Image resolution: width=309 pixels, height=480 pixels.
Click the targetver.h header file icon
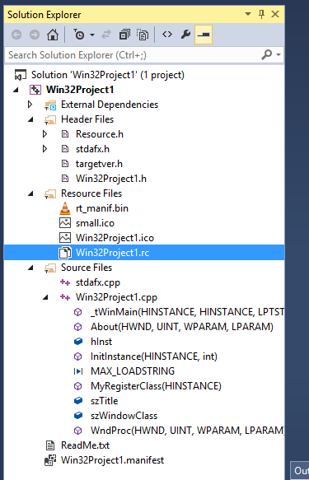tap(65, 164)
